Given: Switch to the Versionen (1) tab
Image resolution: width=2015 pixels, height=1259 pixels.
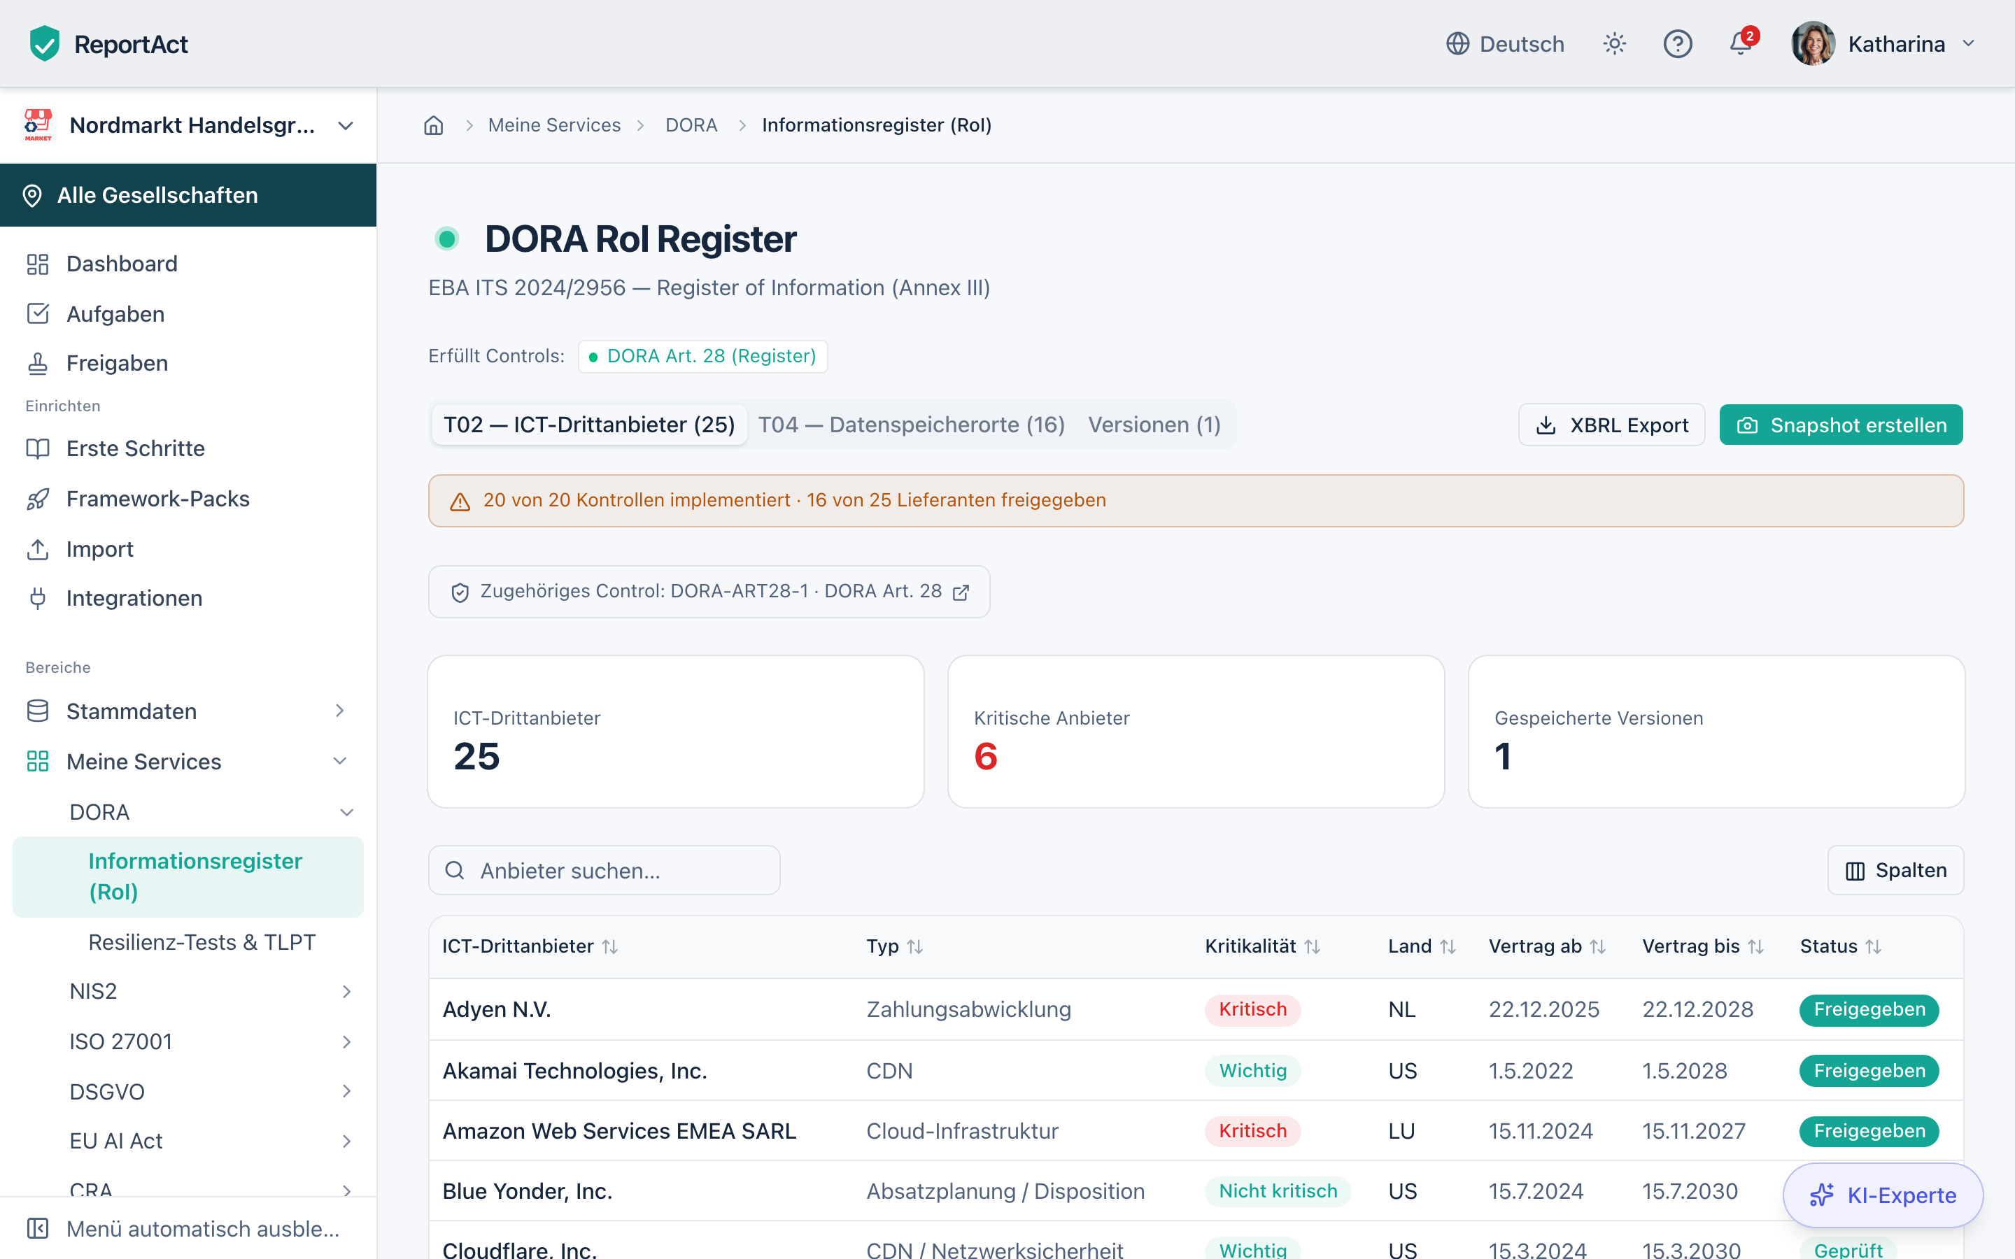Looking at the screenshot, I should click(x=1154, y=425).
